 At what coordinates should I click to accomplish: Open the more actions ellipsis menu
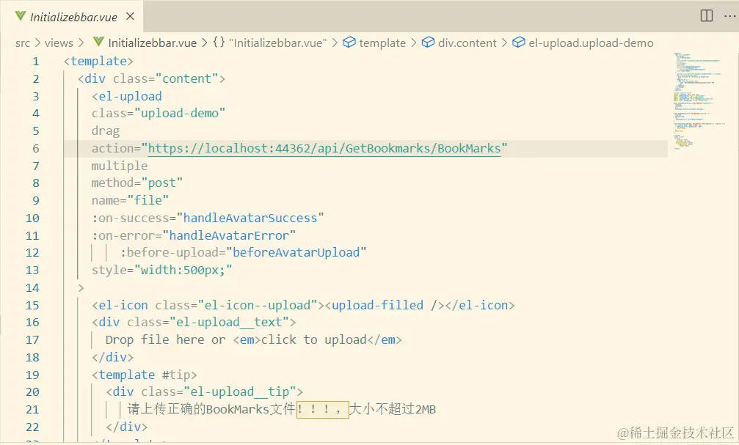point(729,16)
